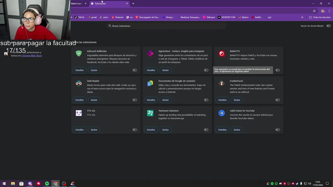Remove Documentos de Google with Quitar
Screen dimensions: 333x187
tap(165, 100)
